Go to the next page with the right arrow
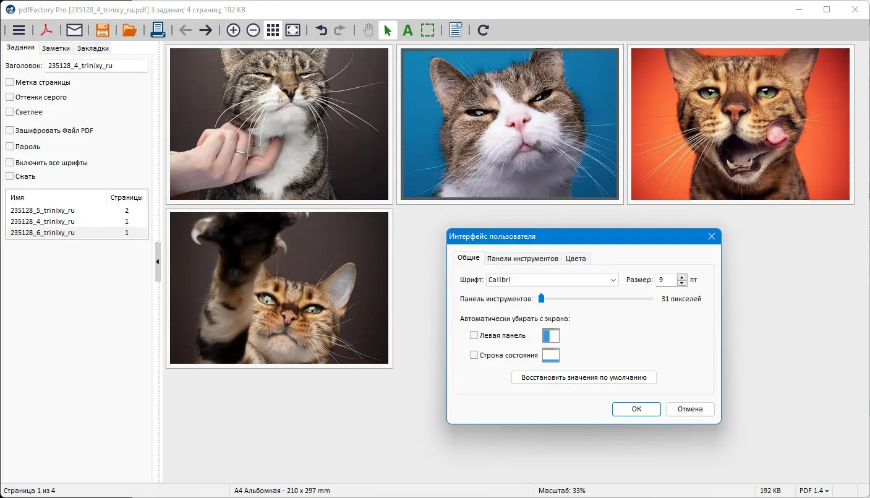Viewport: 870px width, 498px height. coord(206,30)
